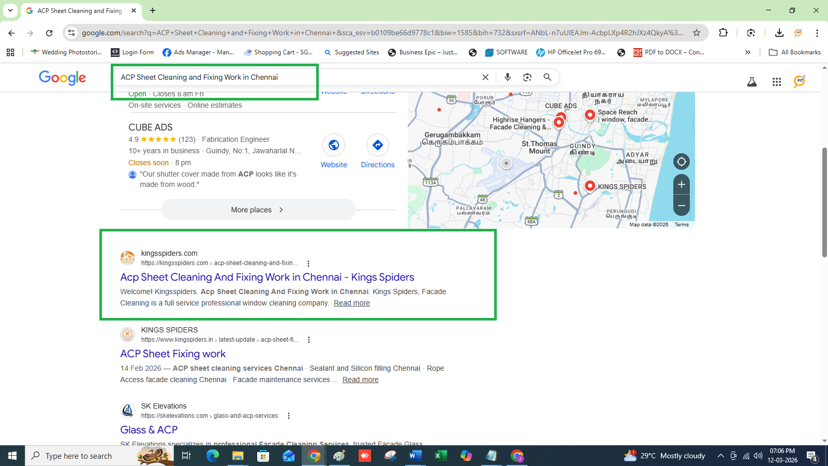Viewport: 828px width, 466px height.
Task: Open the ACP Sheet Fixing work link
Action: [x=173, y=354]
